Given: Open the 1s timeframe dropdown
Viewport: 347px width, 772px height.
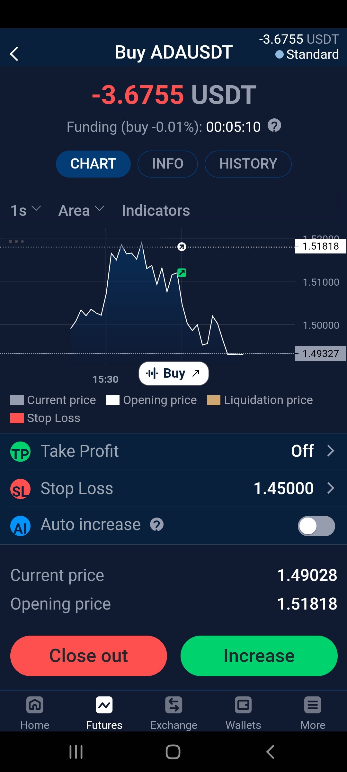Looking at the screenshot, I should (x=26, y=211).
